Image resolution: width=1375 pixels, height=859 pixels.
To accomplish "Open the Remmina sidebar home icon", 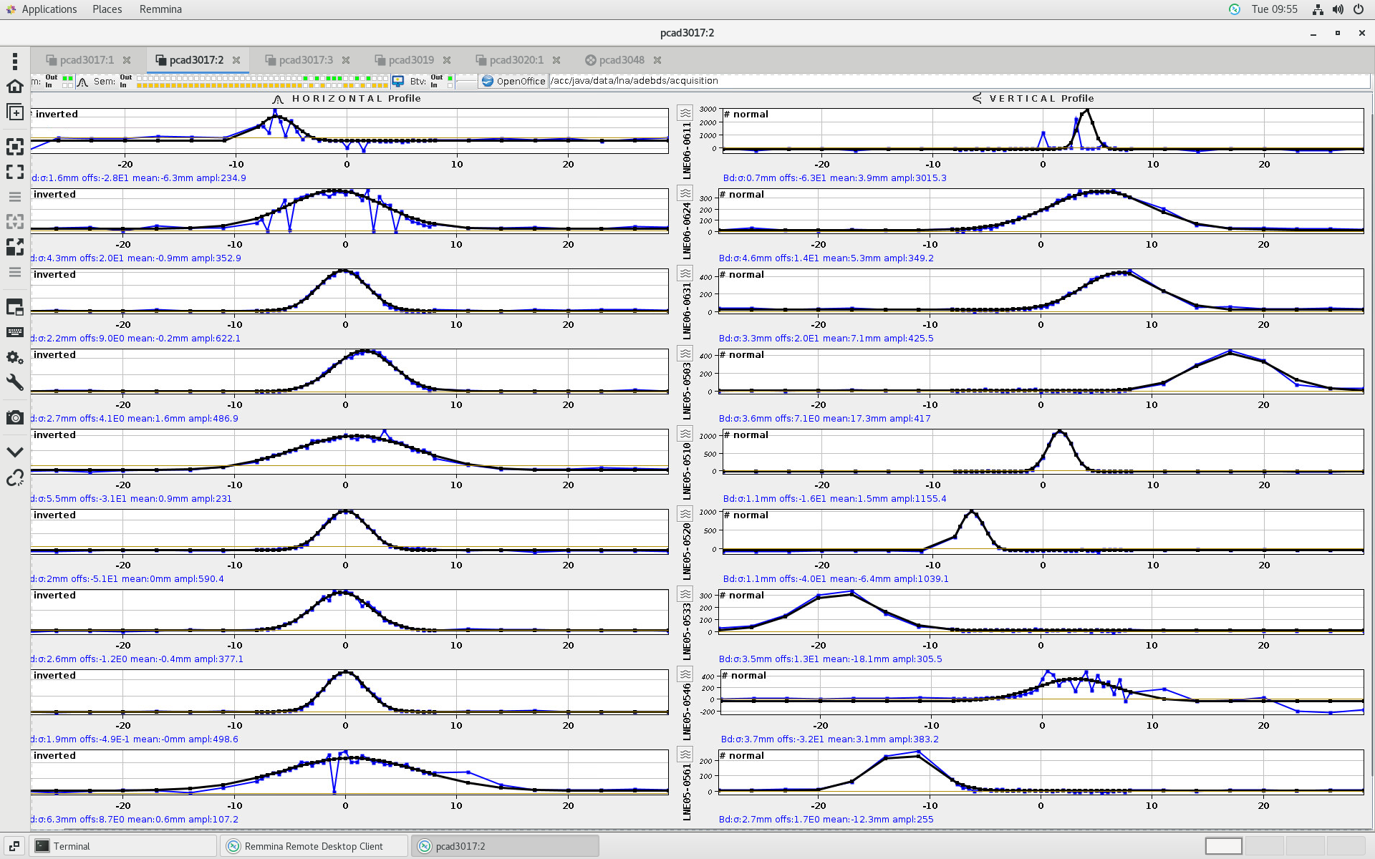I will [x=14, y=87].
